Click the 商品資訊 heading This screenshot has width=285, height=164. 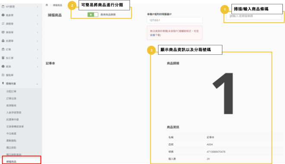173,127
